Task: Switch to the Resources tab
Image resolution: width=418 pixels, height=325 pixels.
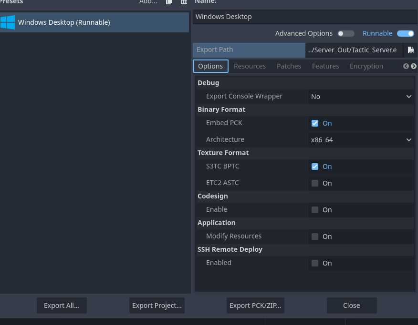Action: [x=250, y=66]
